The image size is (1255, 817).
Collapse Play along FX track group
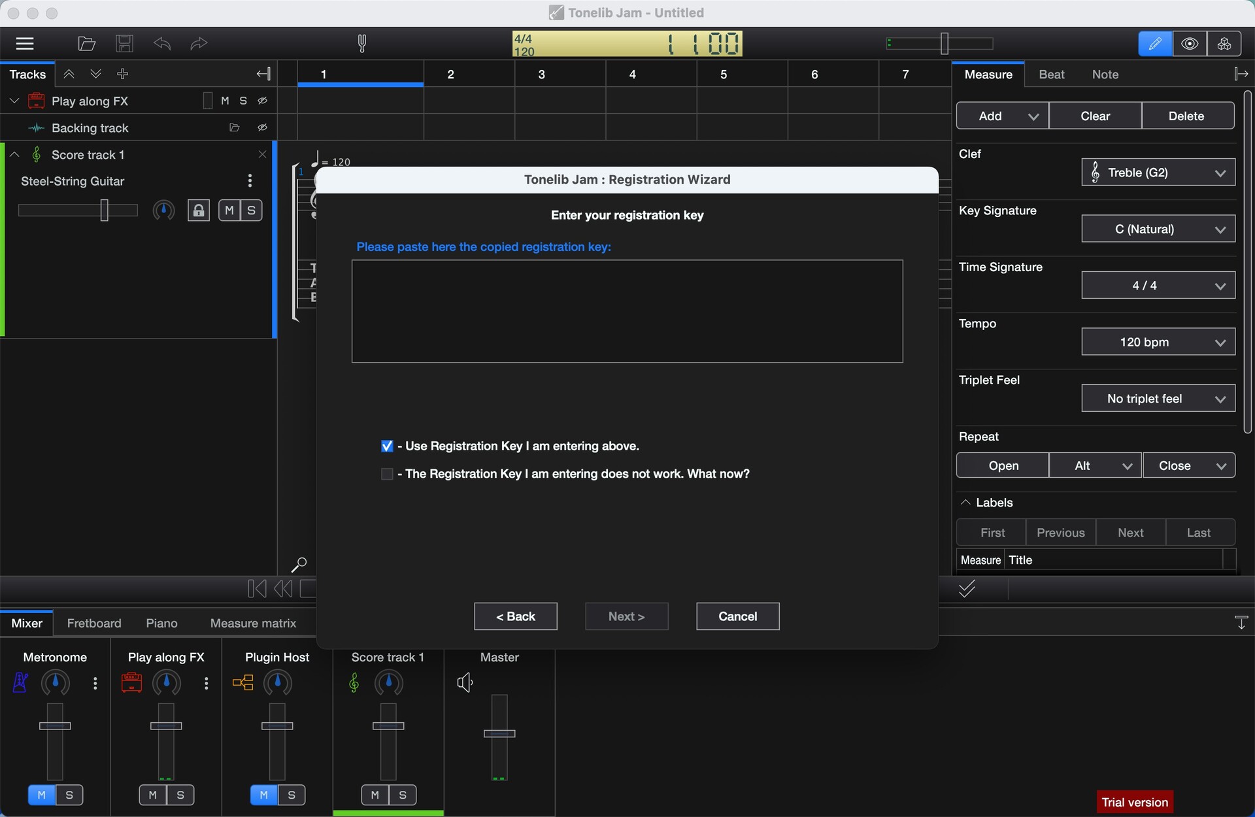coord(14,101)
